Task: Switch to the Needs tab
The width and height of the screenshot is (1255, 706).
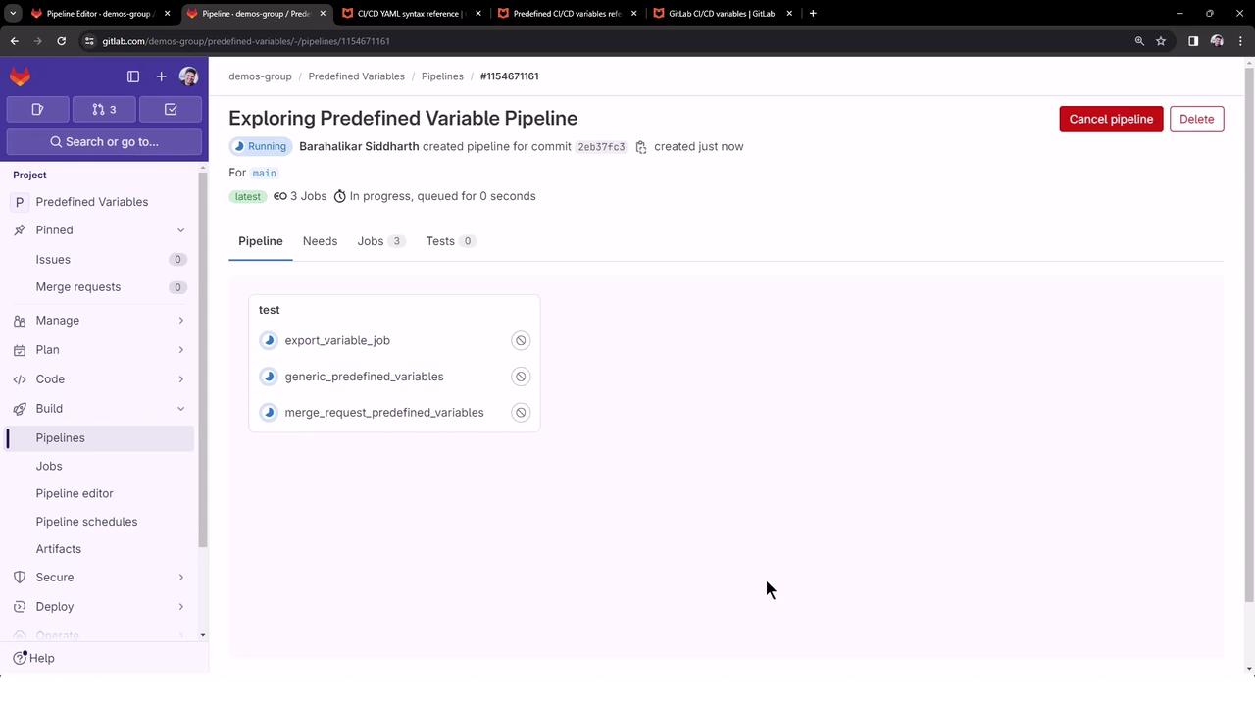Action: click(x=320, y=241)
